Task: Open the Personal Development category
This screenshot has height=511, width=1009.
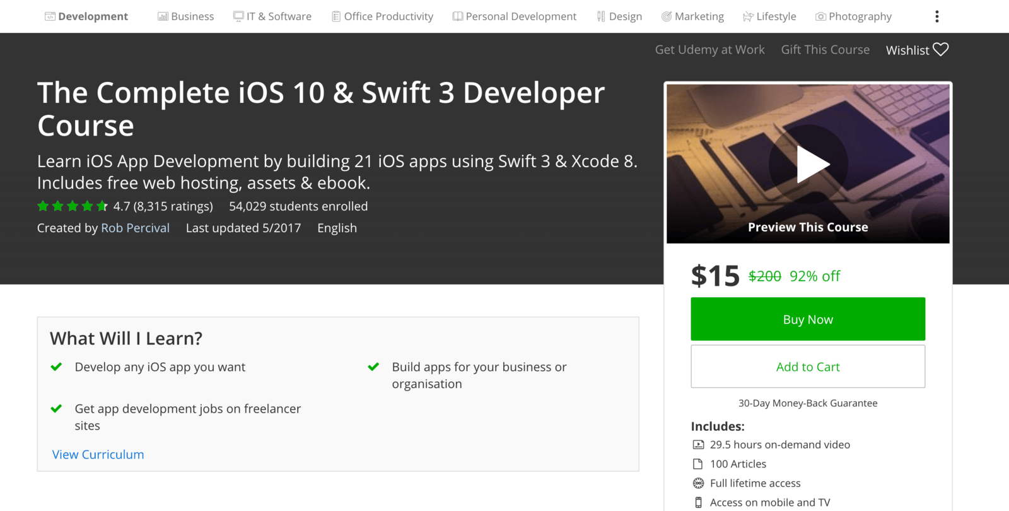Action: tap(515, 16)
